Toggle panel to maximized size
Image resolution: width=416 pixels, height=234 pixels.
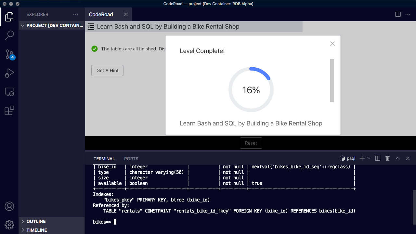click(398, 158)
